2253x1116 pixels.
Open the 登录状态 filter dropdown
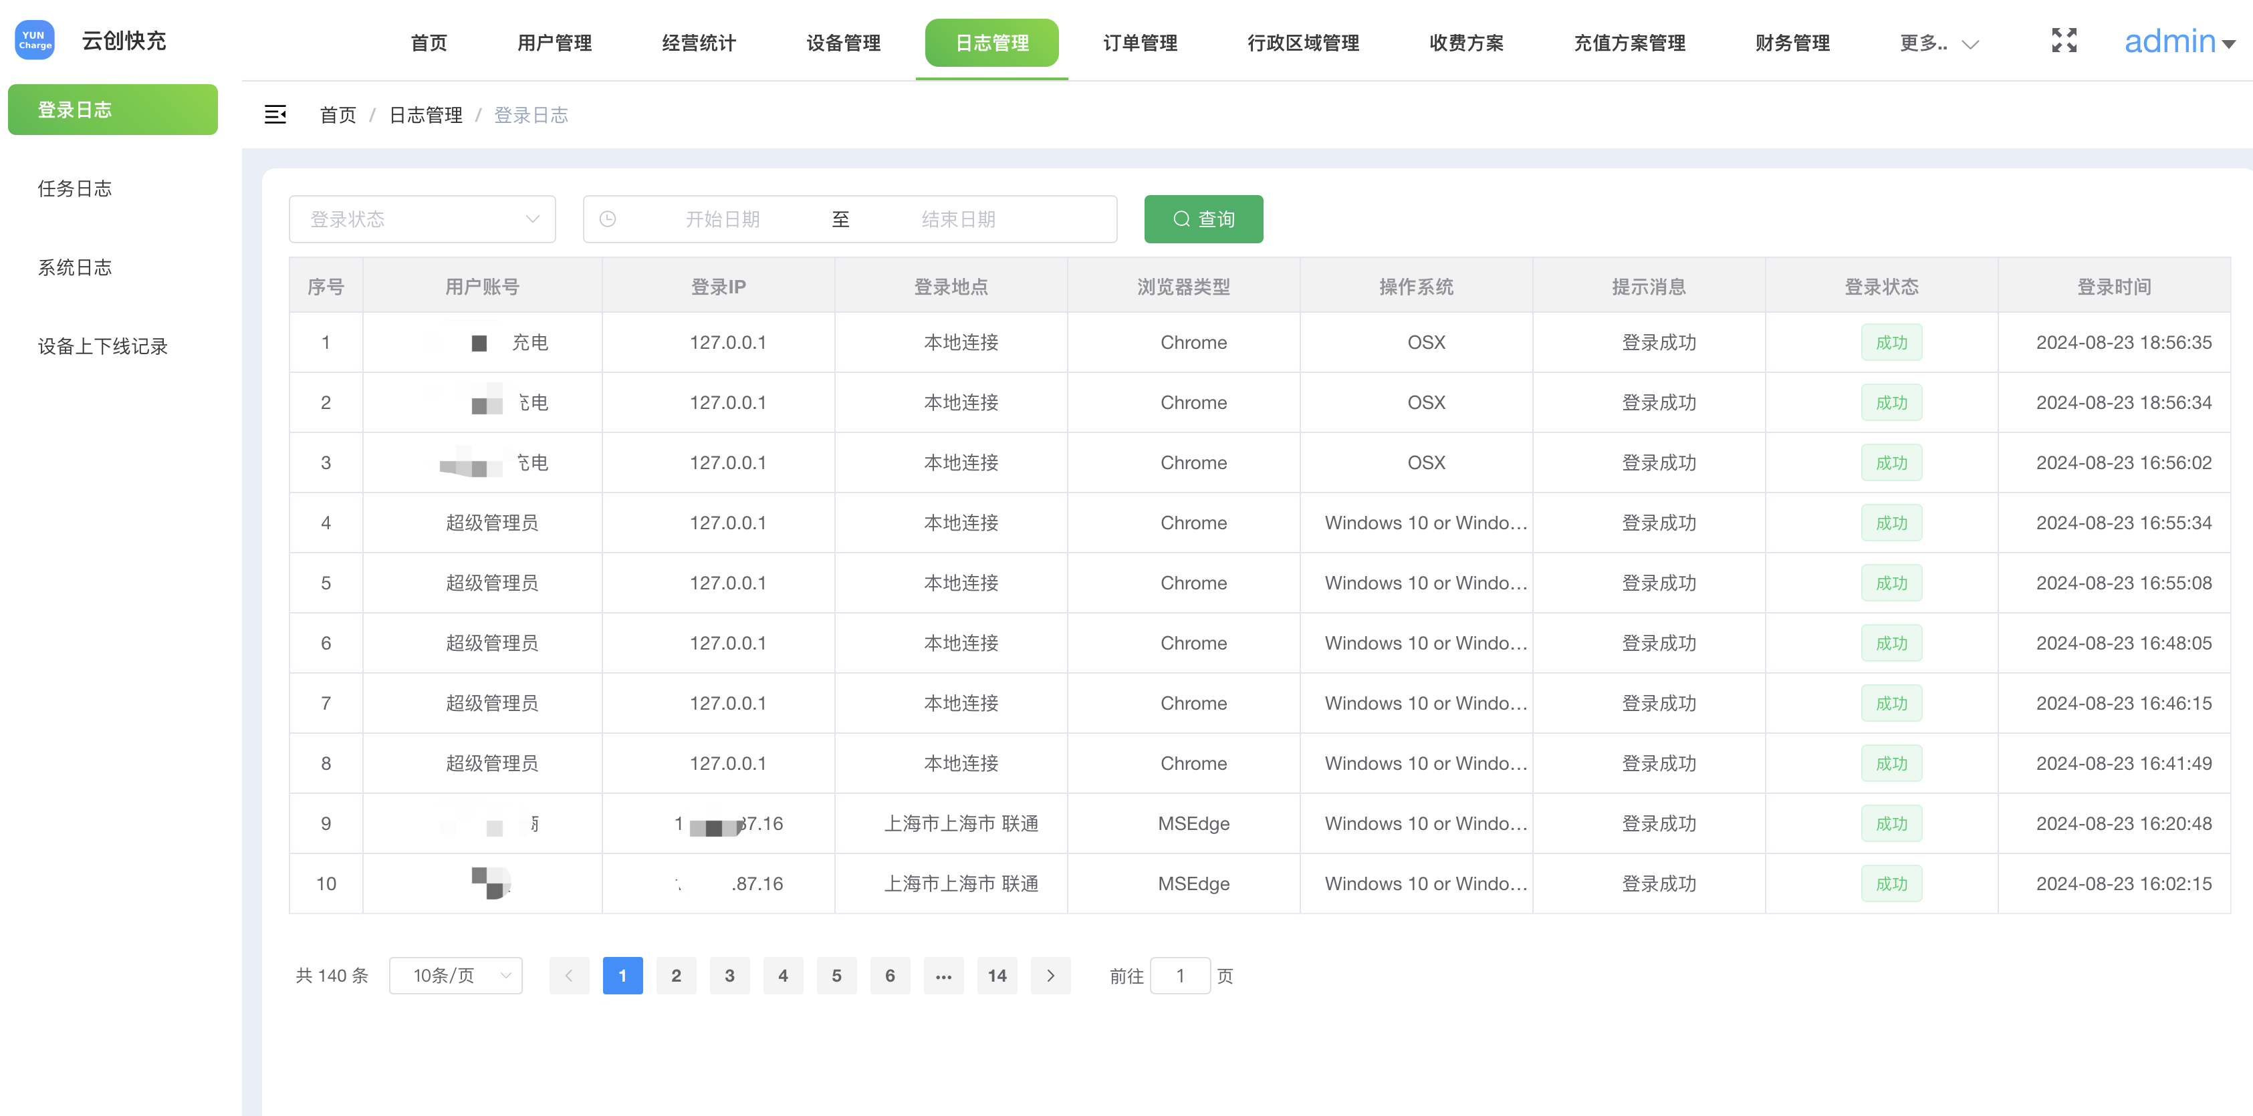(423, 219)
